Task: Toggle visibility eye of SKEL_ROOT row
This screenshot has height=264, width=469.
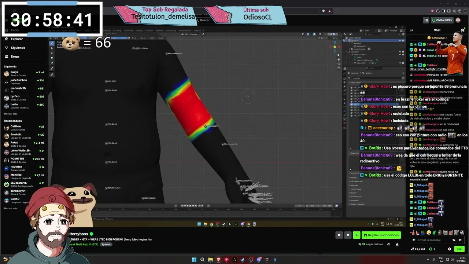Action: pyautogui.click(x=400, y=62)
